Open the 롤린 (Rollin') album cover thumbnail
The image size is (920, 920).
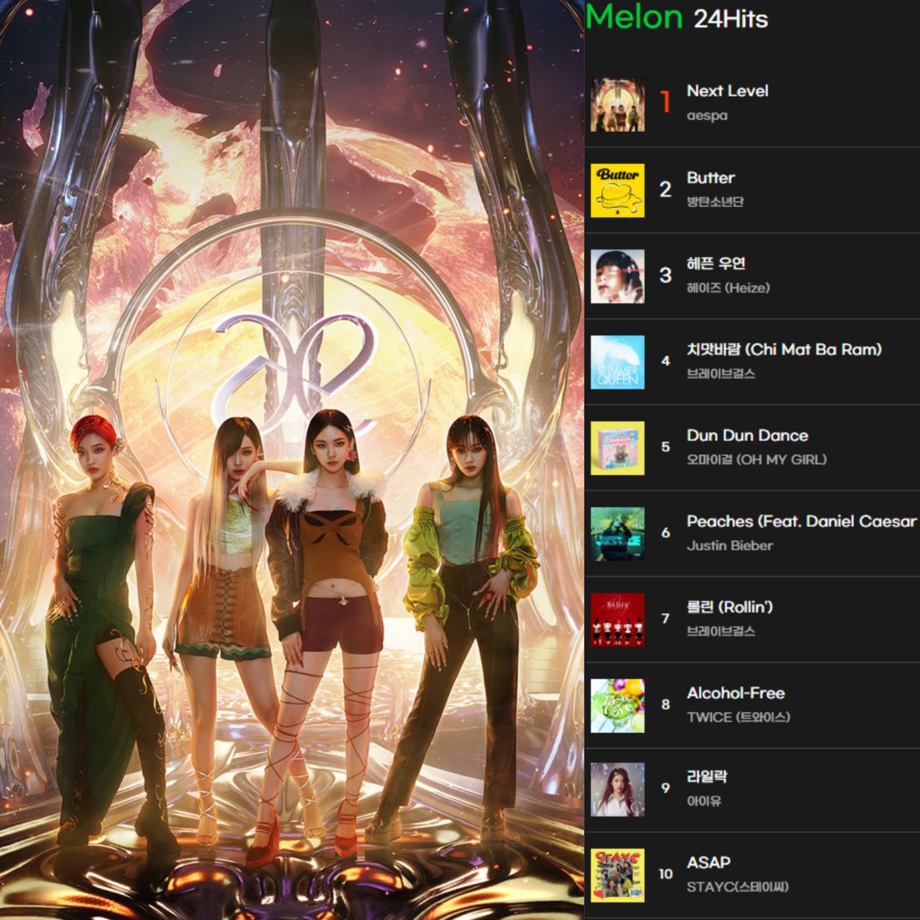pyautogui.click(x=618, y=619)
